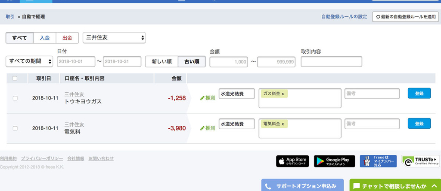Focus the 取引内容 search field
This screenshot has height=191, width=441.
tap(331, 62)
